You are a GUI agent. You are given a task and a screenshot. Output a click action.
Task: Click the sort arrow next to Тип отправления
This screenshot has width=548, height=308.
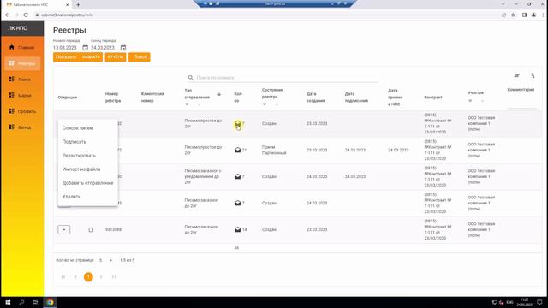pos(219,94)
